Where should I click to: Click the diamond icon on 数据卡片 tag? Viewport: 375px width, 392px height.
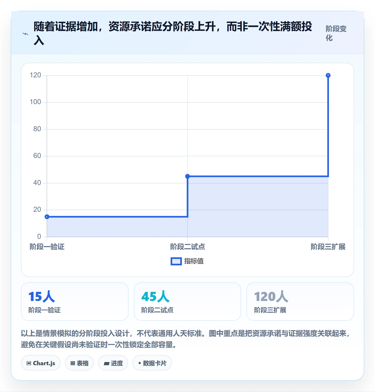[x=140, y=363]
